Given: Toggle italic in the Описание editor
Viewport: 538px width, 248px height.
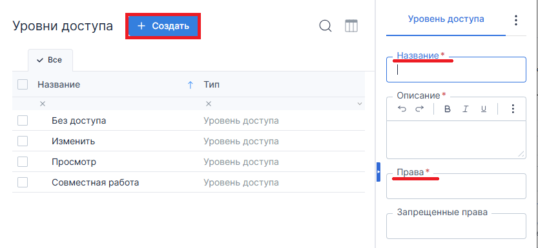Looking at the screenshot, I should click(465, 109).
